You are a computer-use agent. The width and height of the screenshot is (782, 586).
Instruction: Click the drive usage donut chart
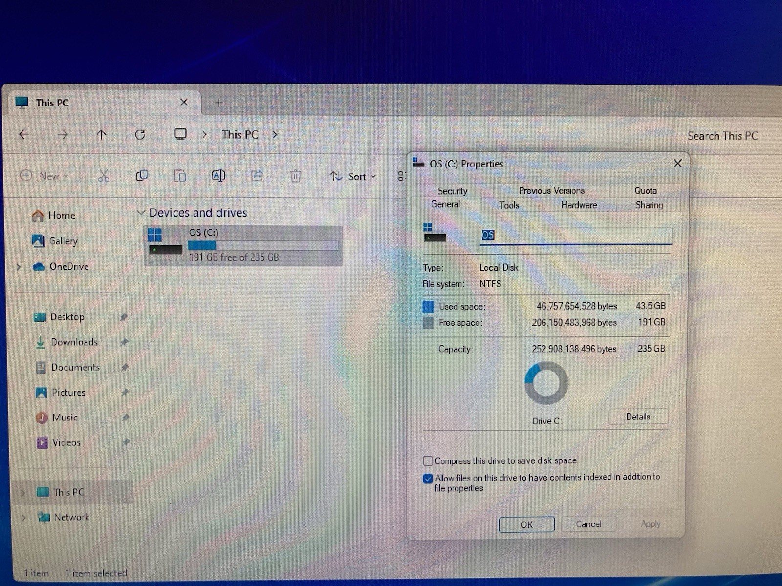(546, 383)
